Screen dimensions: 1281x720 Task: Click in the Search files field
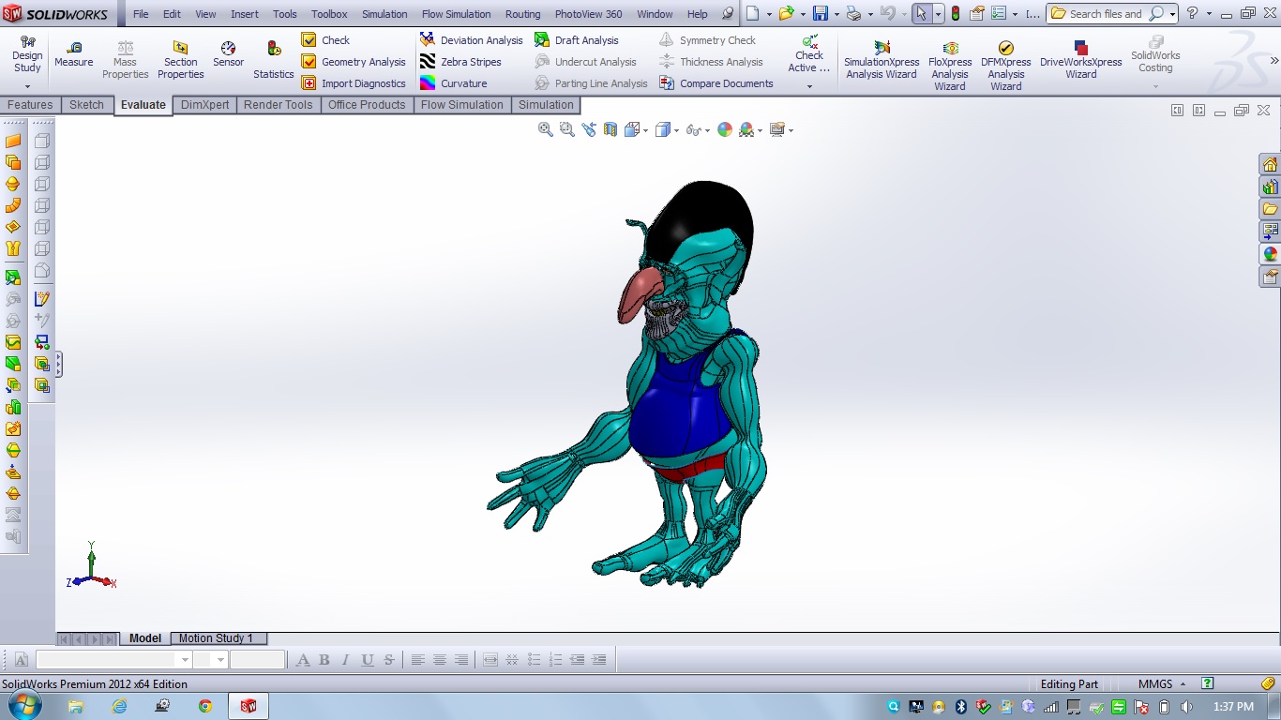click(1106, 14)
